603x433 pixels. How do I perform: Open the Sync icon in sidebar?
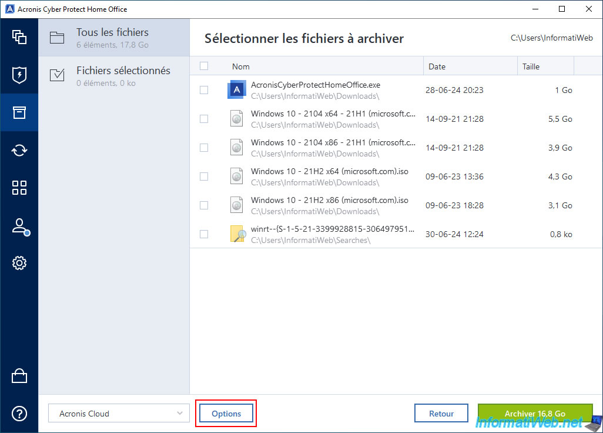(x=19, y=150)
